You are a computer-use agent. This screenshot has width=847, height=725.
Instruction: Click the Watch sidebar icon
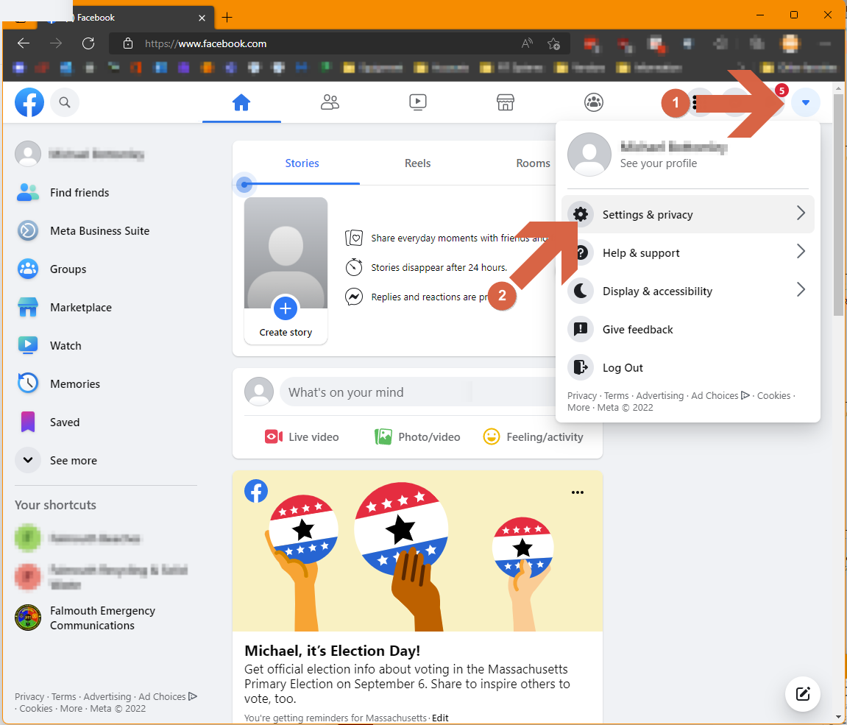click(x=27, y=345)
